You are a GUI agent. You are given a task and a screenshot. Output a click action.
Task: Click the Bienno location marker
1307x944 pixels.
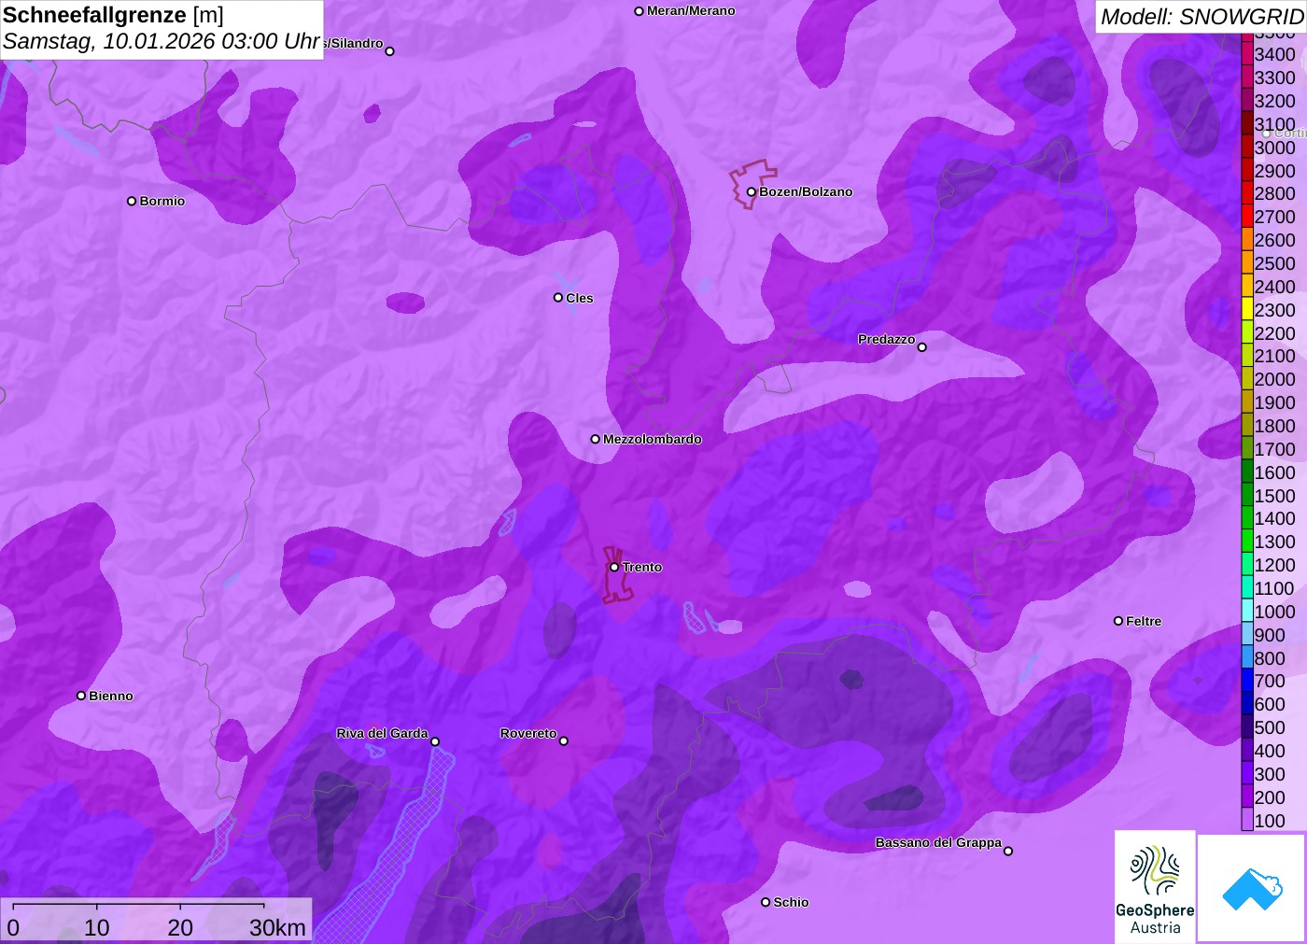click(x=81, y=696)
